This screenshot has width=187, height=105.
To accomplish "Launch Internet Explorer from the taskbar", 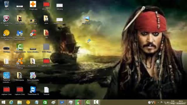I will click(x=11, y=102).
